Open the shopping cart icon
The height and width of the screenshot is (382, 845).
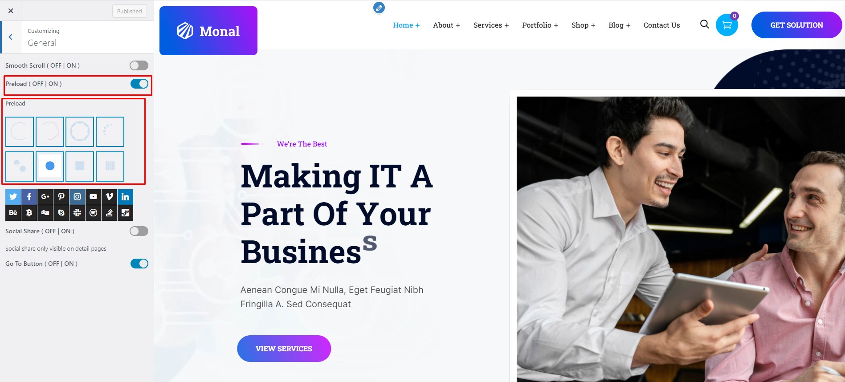727,25
